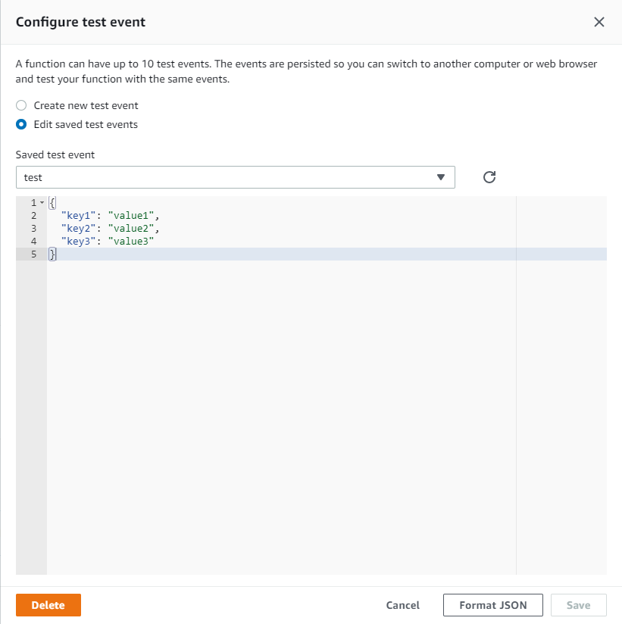Click the empty editor area below the JSON
The width and height of the screenshot is (622, 624).
[x=265, y=379]
